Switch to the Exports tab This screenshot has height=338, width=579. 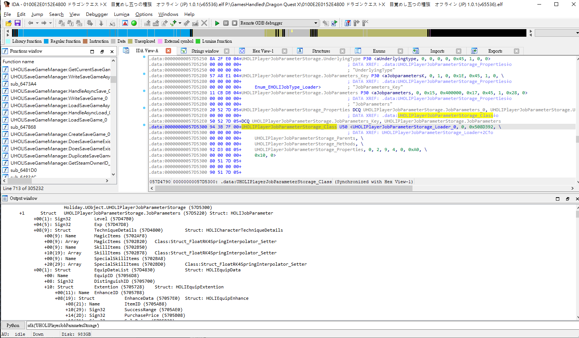click(495, 51)
